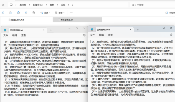Viewport: 175px width, 102px height.
Task: Click 素材 in the breadcrumb path
Action: pyautogui.click(x=52, y=5)
